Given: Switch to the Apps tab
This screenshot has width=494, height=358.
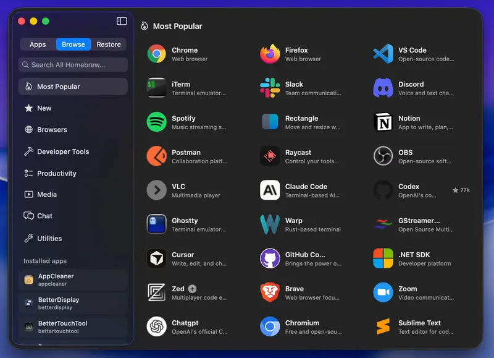Looking at the screenshot, I should (38, 45).
